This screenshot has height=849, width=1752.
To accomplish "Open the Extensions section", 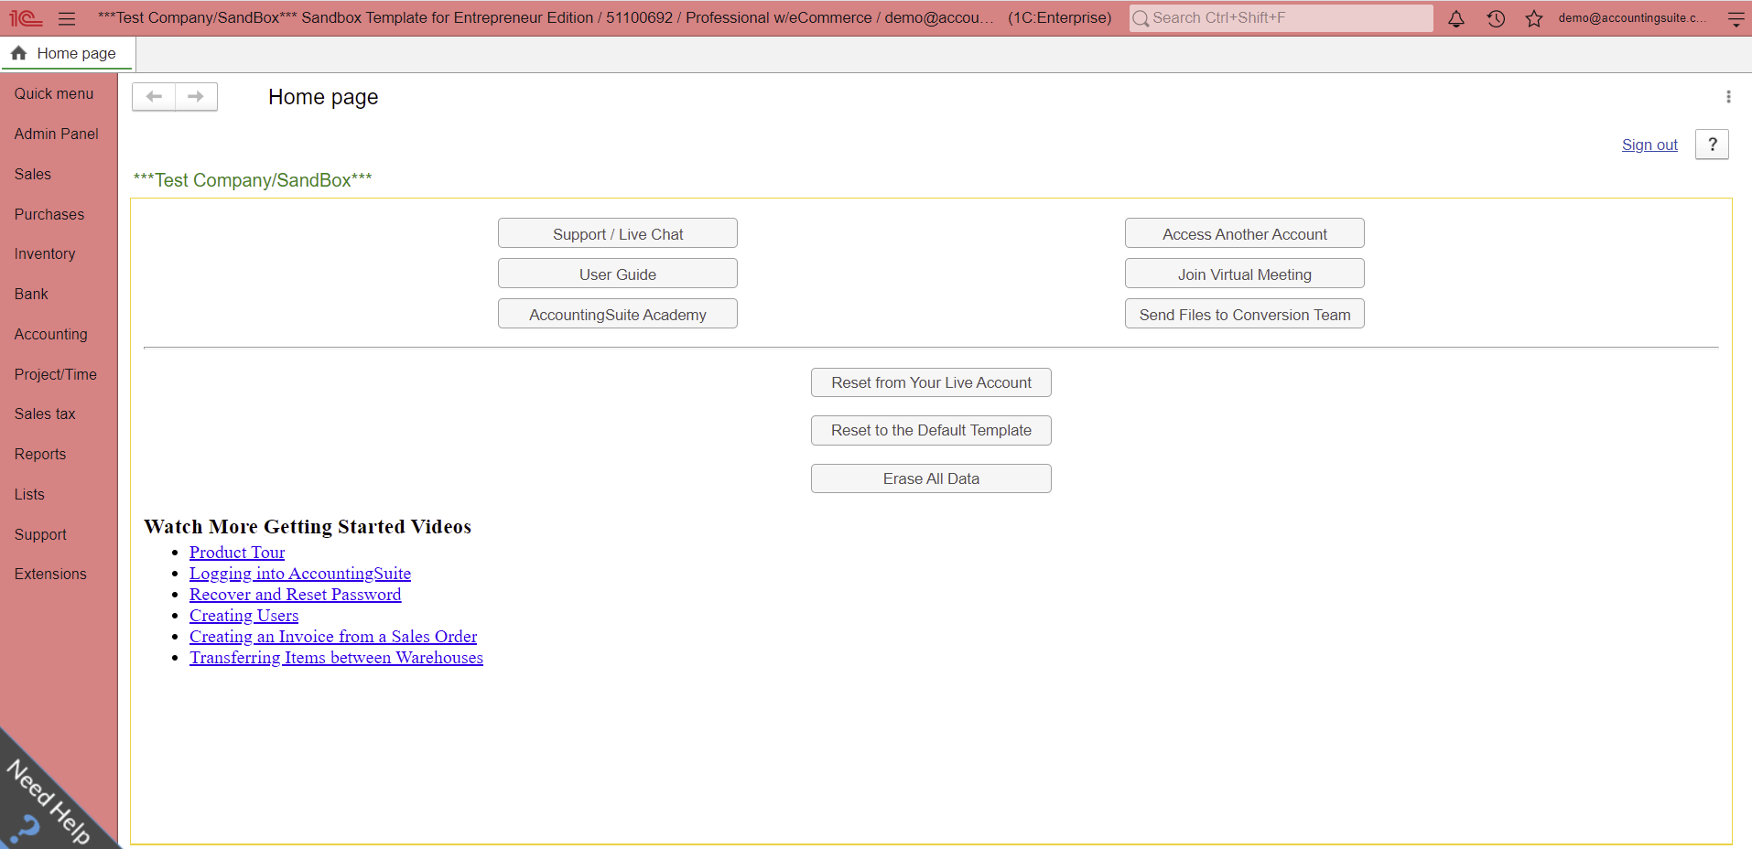I will (x=50, y=574).
